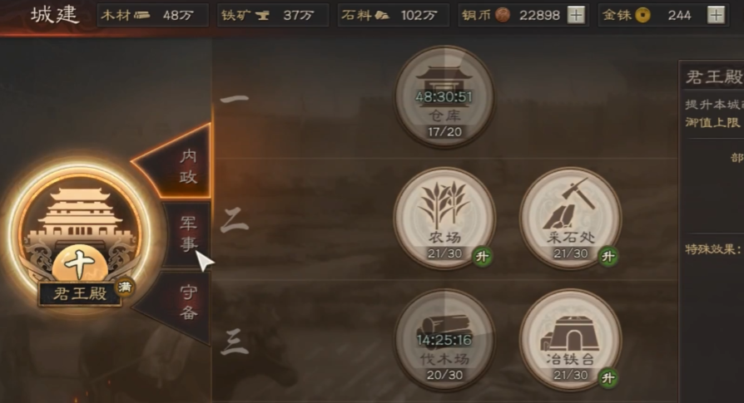Select the 农场 farm building icon

[x=444, y=219]
